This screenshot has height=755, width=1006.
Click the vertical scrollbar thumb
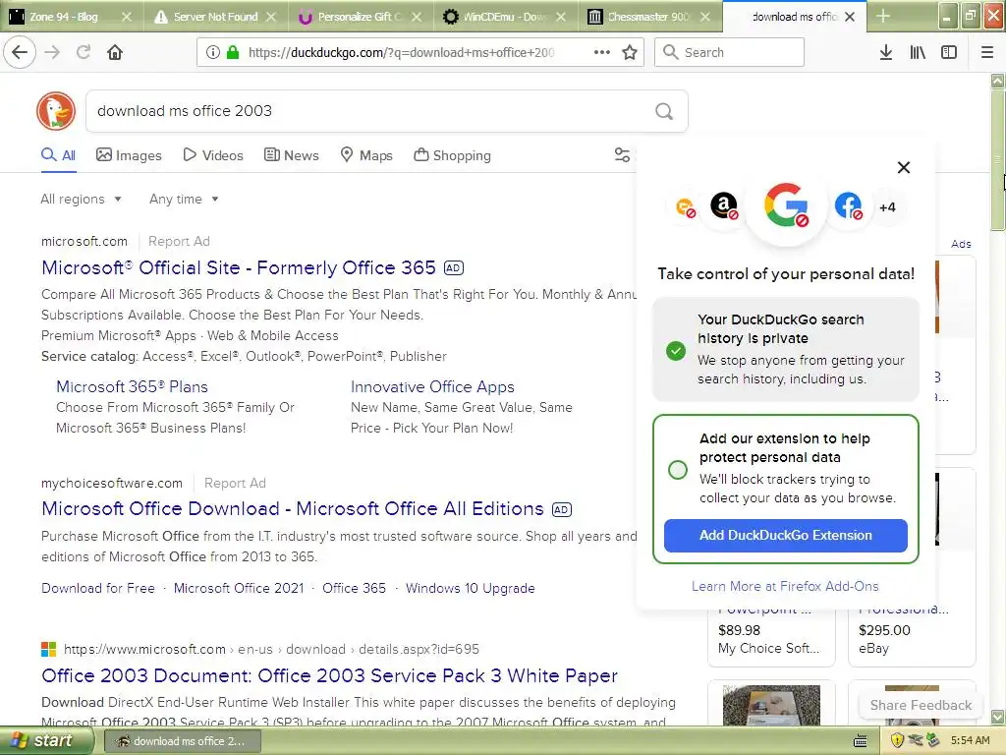click(997, 160)
